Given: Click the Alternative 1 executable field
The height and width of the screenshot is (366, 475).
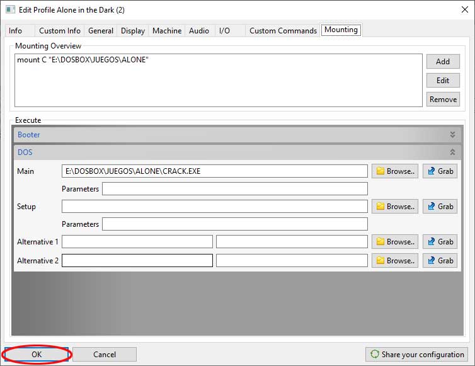Looking at the screenshot, I should [137, 241].
